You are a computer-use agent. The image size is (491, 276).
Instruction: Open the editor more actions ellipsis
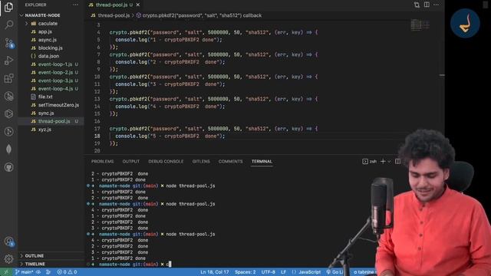(x=437, y=5)
